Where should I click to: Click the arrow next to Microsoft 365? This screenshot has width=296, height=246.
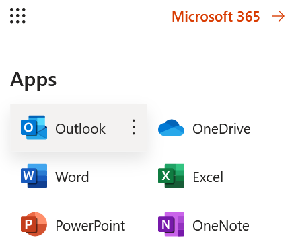279,17
